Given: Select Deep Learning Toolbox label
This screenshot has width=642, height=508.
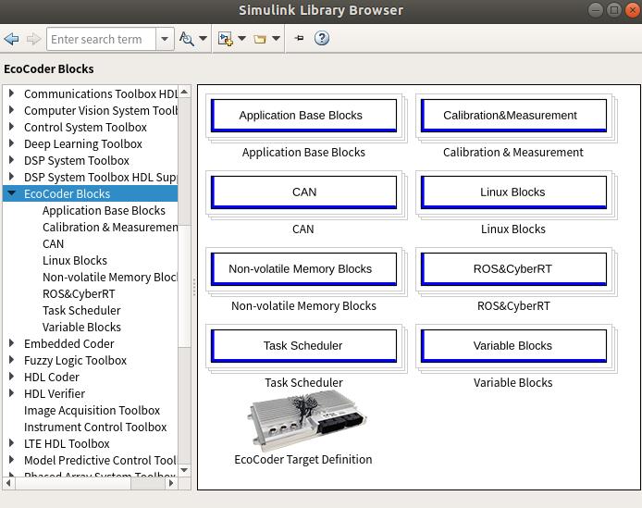Looking at the screenshot, I should 83,144.
